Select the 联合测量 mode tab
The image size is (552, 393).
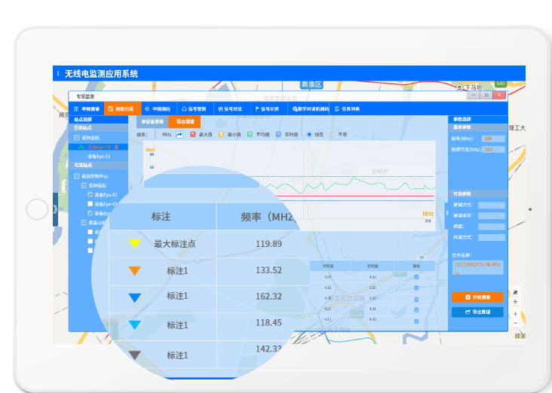(185, 121)
